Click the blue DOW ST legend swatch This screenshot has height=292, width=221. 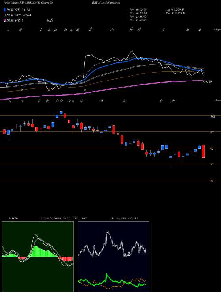click(5, 10)
